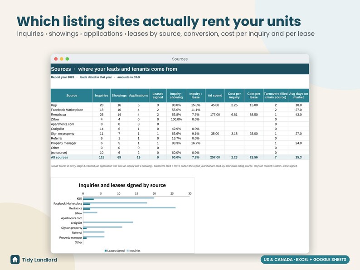Select Property manager 83.3% cell
Image resolution: width=360 pixels, height=270 pixels.
pyautogui.click(x=176, y=143)
